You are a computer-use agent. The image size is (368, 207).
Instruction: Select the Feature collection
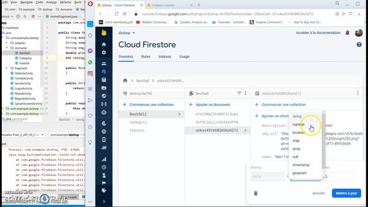pos(137,131)
